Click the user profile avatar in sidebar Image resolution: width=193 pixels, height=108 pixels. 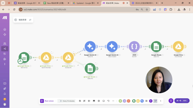click(5, 104)
